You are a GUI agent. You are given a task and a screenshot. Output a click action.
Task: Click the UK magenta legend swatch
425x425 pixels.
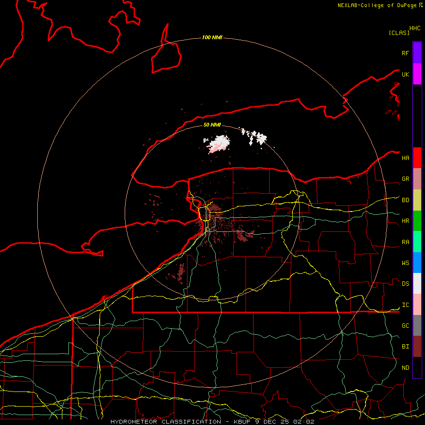417,74
